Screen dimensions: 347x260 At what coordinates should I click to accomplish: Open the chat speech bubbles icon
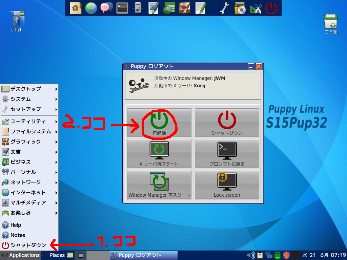click(106, 8)
